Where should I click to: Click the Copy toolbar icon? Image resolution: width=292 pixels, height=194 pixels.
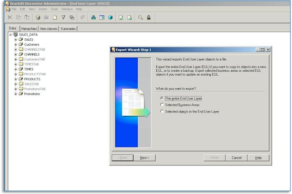[x=18, y=17]
